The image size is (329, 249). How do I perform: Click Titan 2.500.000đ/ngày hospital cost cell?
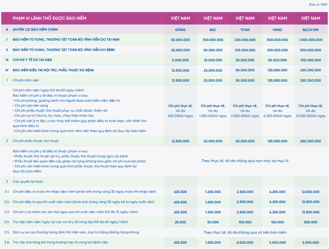pyautogui.click(x=245, y=111)
